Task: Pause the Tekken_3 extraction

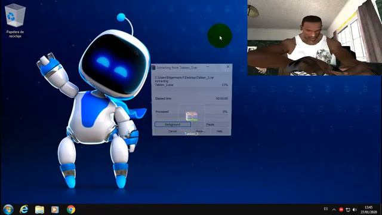Action: (x=210, y=124)
